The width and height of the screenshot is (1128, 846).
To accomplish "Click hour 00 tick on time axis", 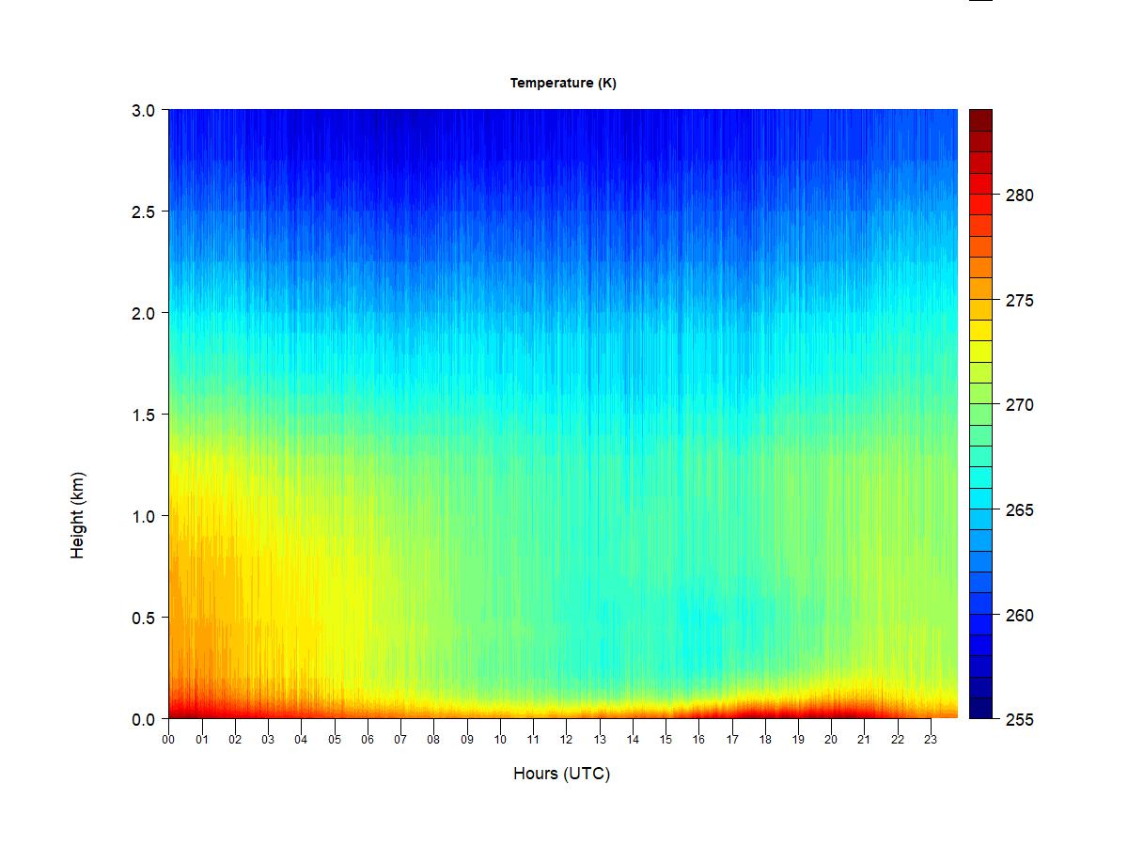I will (168, 740).
